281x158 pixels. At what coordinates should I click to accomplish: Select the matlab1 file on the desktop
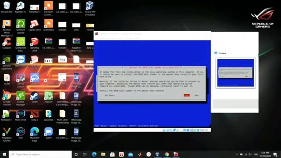click(x=62, y=43)
